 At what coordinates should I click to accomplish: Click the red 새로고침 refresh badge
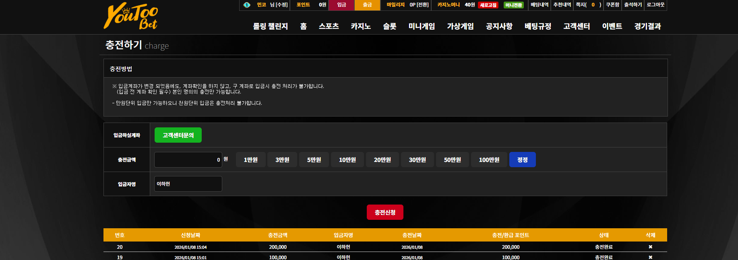[x=488, y=5]
